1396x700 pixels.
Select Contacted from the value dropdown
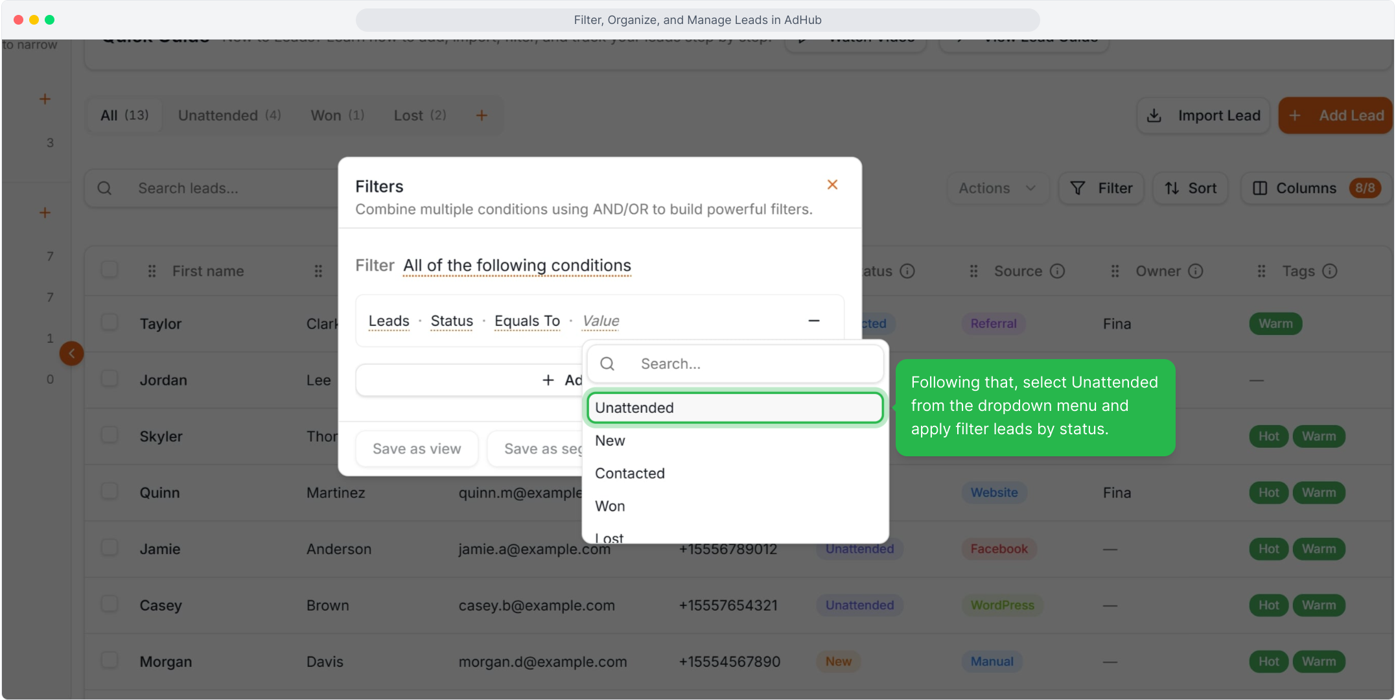tap(735, 473)
